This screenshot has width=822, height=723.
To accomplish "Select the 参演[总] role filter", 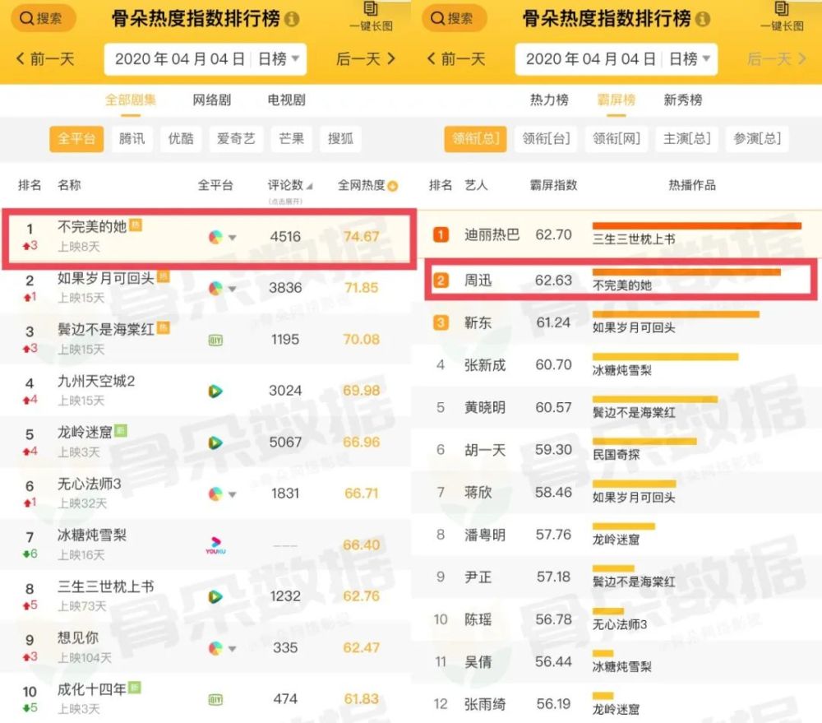I will pos(758,139).
